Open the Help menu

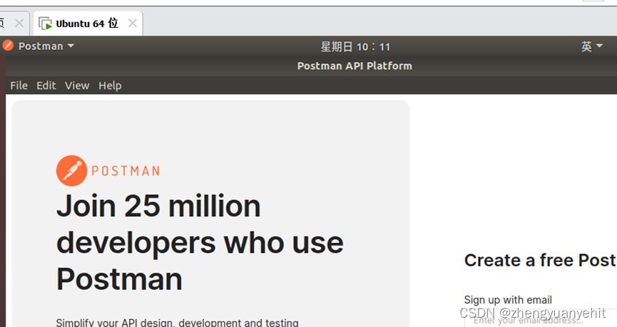[x=110, y=86]
